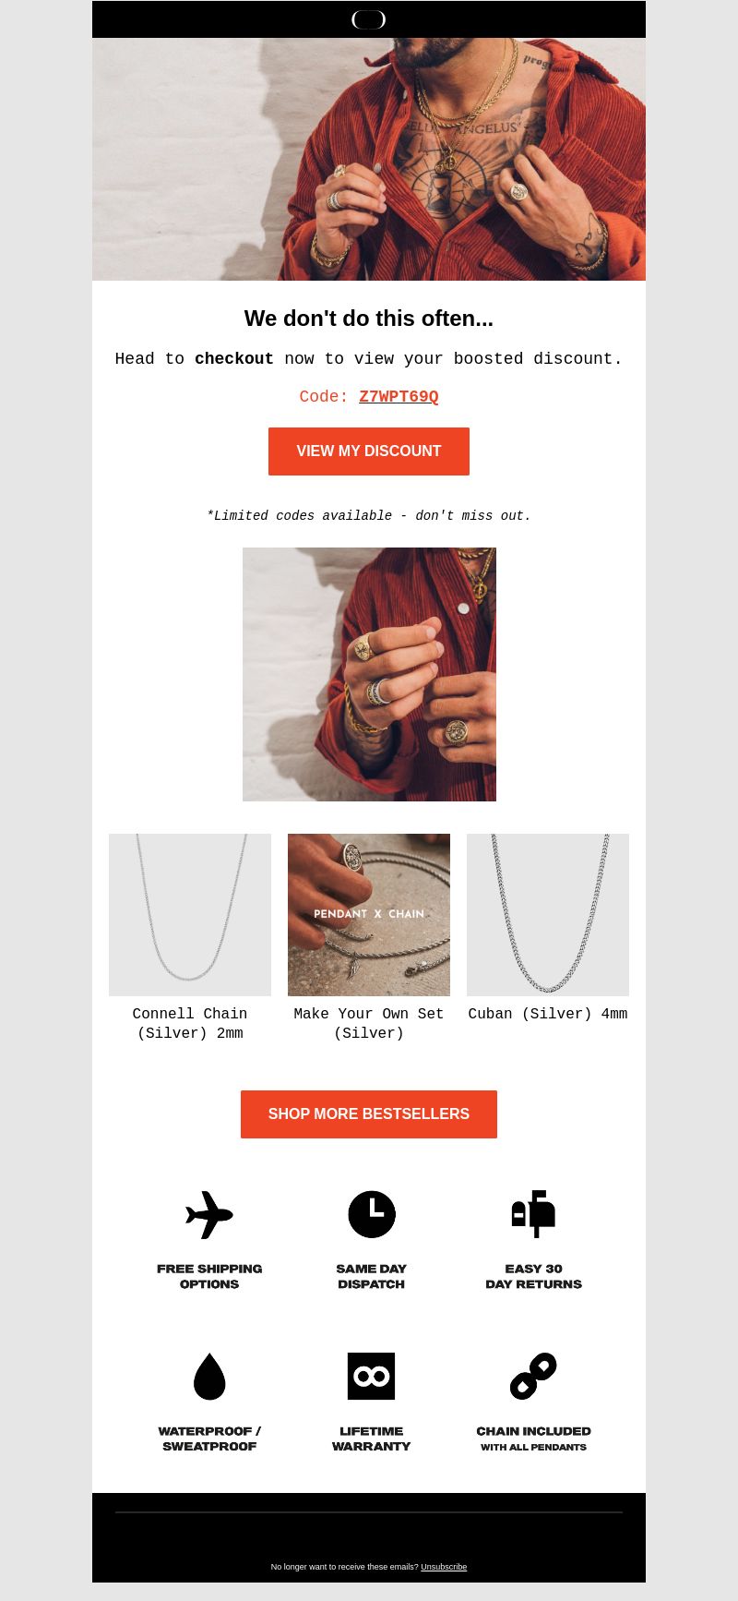This screenshot has width=738, height=1601.
Task: Select the discount code Z7WPT69Q link
Action: pos(399,397)
